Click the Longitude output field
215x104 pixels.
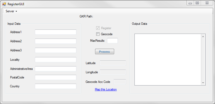point(113,72)
